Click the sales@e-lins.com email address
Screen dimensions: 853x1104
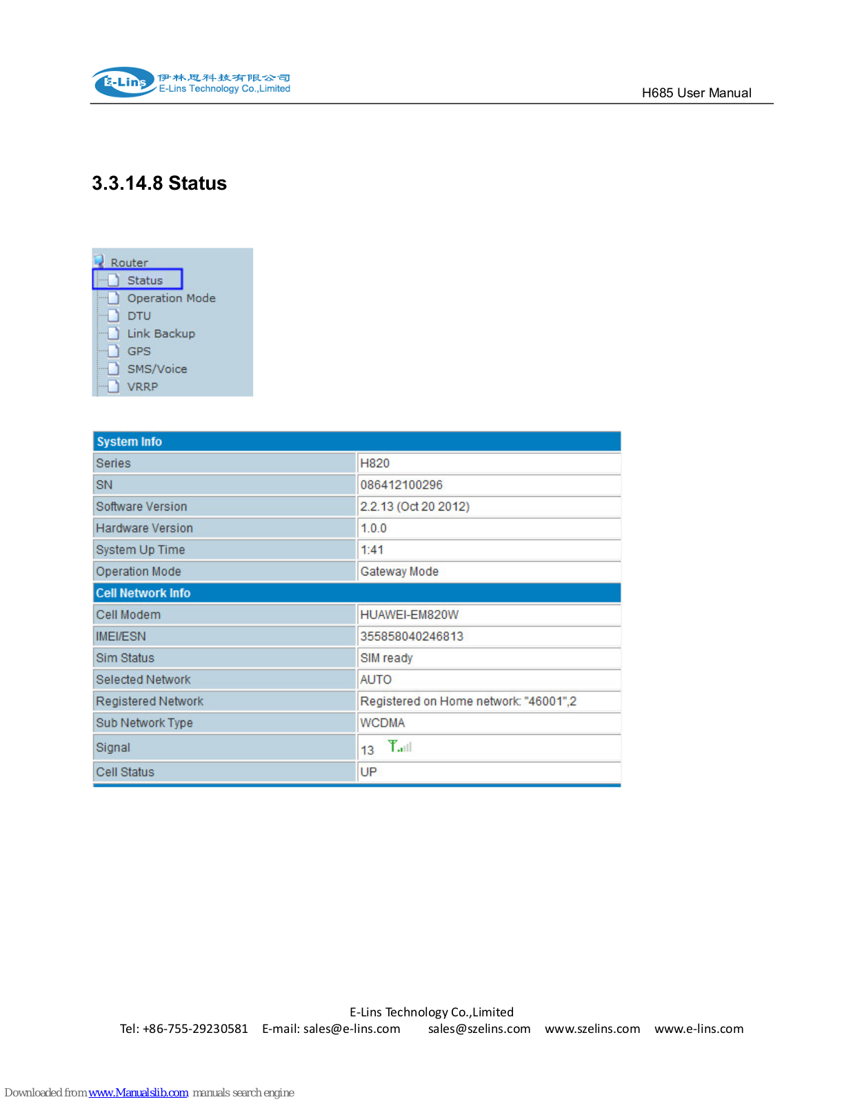tap(352, 1029)
